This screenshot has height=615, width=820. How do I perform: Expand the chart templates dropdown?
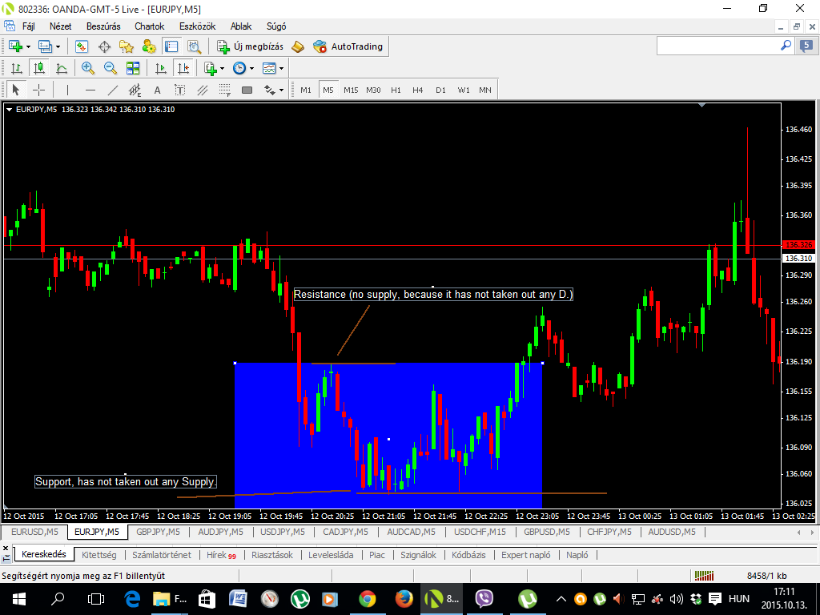pyautogui.click(x=281, y=68)
